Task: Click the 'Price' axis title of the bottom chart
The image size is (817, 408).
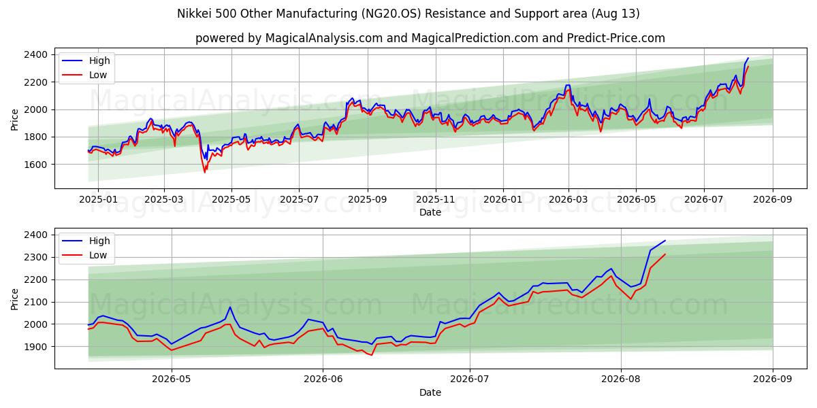Action: [x=15, y=299]
